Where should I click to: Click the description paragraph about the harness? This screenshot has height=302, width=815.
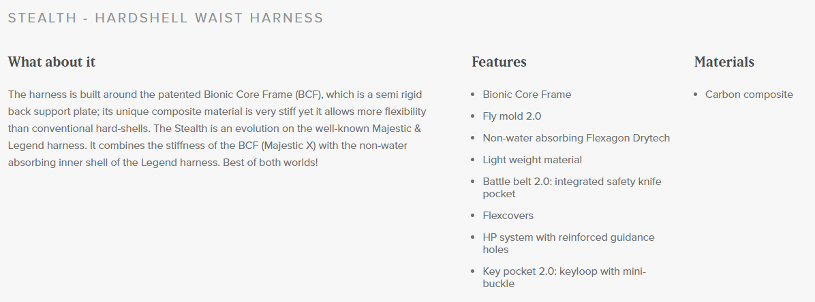click(x=217, y=128)
